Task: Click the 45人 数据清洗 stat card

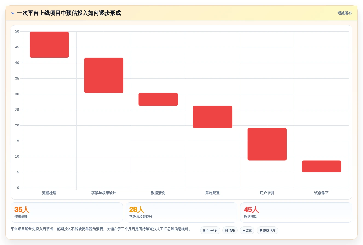Action: (296, 212)
